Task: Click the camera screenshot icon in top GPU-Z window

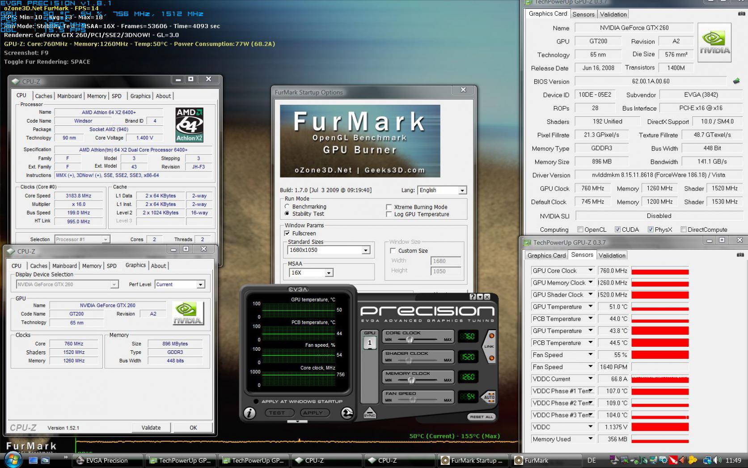Action: click(742, 14)
